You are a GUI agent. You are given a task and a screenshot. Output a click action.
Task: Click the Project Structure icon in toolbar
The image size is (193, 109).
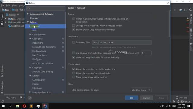pyautogui.click(x=181, y=10)
